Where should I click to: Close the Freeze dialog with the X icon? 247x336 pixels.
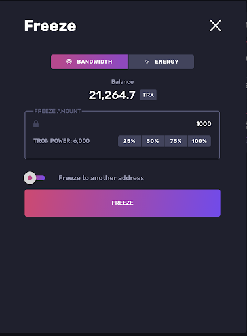[216, 26]
